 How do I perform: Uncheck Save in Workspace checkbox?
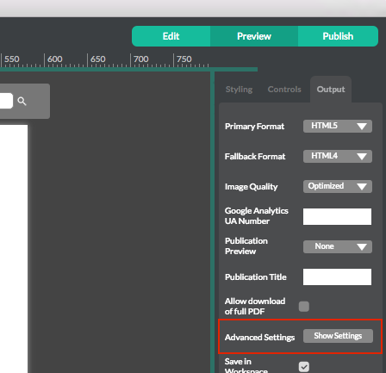(304, 367)
